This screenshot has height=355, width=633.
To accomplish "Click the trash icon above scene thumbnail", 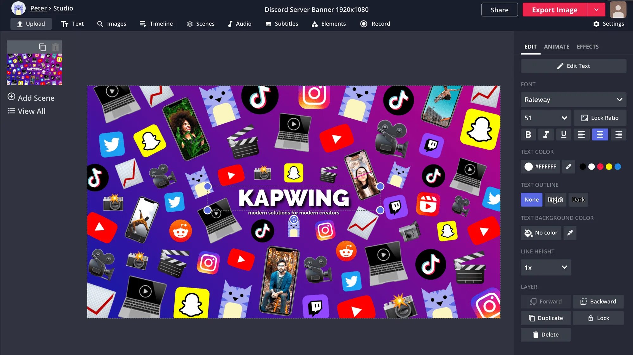I will point(55,47).
